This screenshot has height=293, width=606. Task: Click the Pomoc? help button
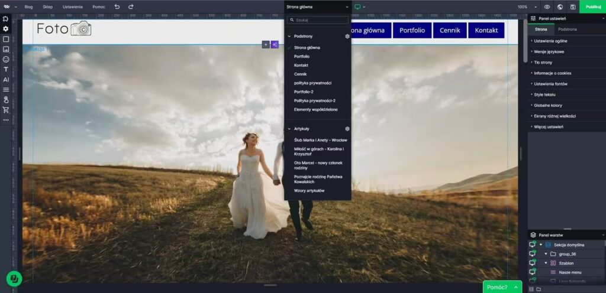tap(502, 287)
